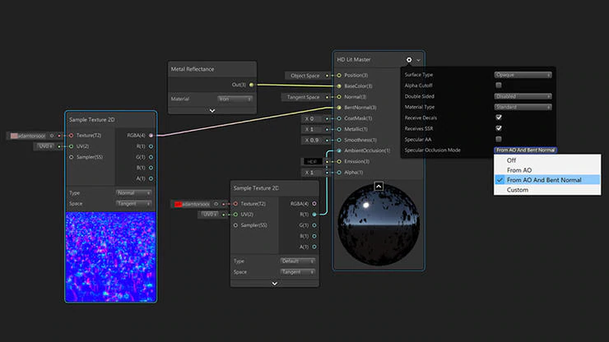
Task: Edit the Smoothness X 0.9 value field
Action: [313, 140]
